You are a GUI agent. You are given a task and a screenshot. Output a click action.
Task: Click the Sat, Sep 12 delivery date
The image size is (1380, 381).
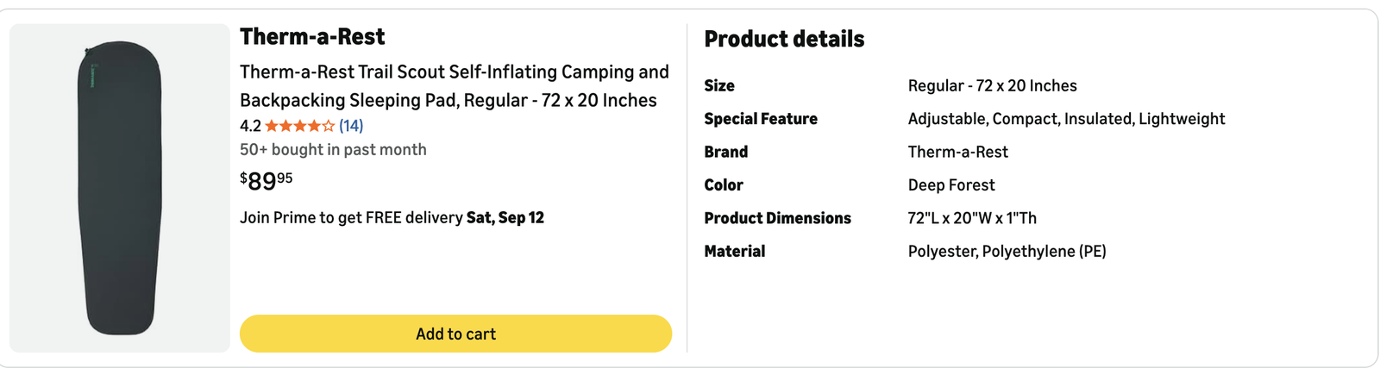point(505,217)
